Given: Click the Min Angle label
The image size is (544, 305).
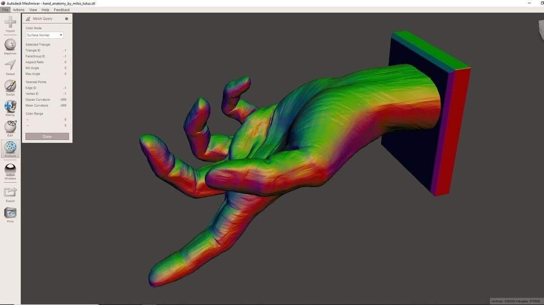Looking at the screenshot, I should pyautogui.click(x=32, y=68).
